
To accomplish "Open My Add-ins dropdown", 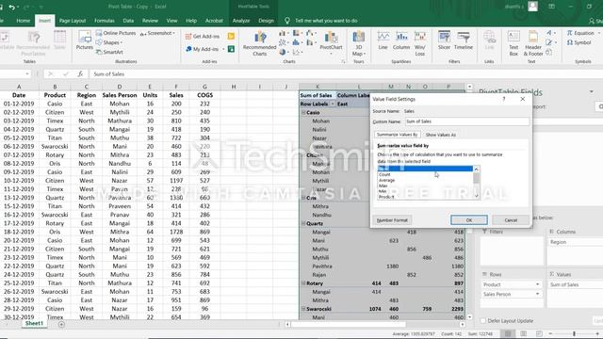I will coord(205,49).
